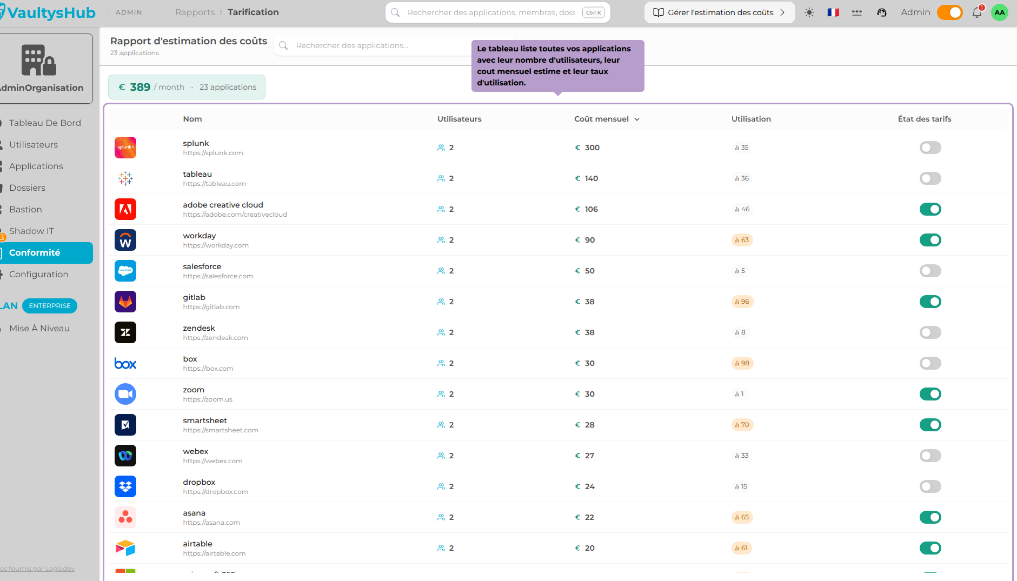Open the password dots icon in the header
The image size is (1017, 581).
[857, 12]
